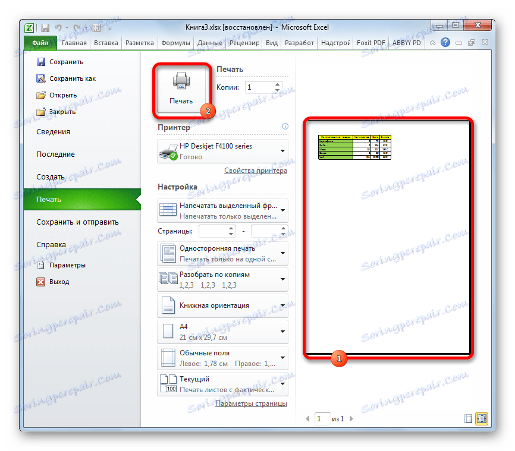
Task: Click the first Страницы input field
Action: click(214, 231)
